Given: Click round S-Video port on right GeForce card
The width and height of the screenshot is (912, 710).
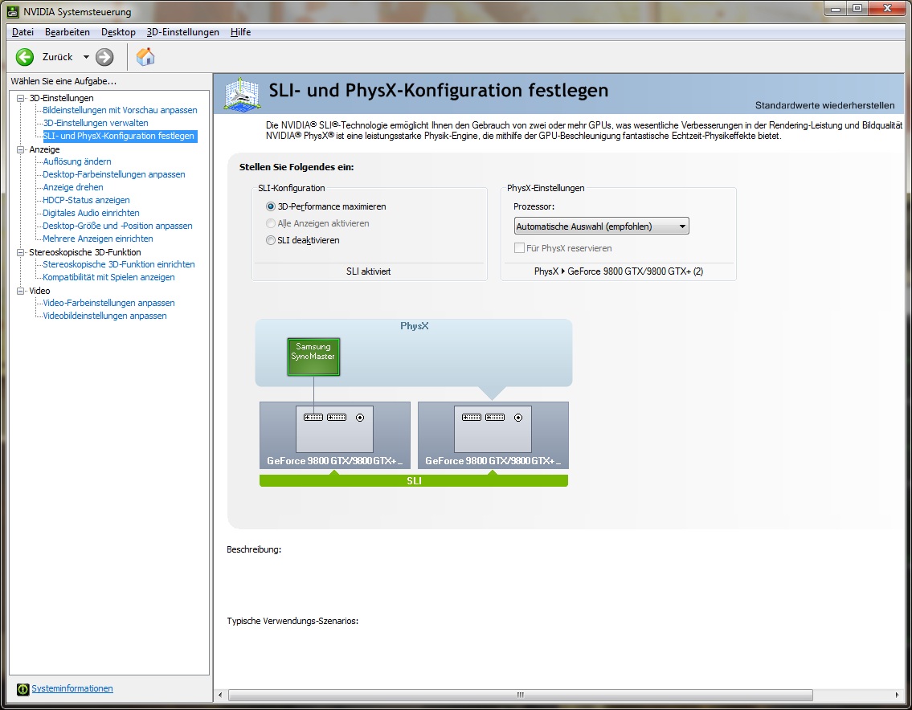Looking at the screenshot, I should coord(518,418).
